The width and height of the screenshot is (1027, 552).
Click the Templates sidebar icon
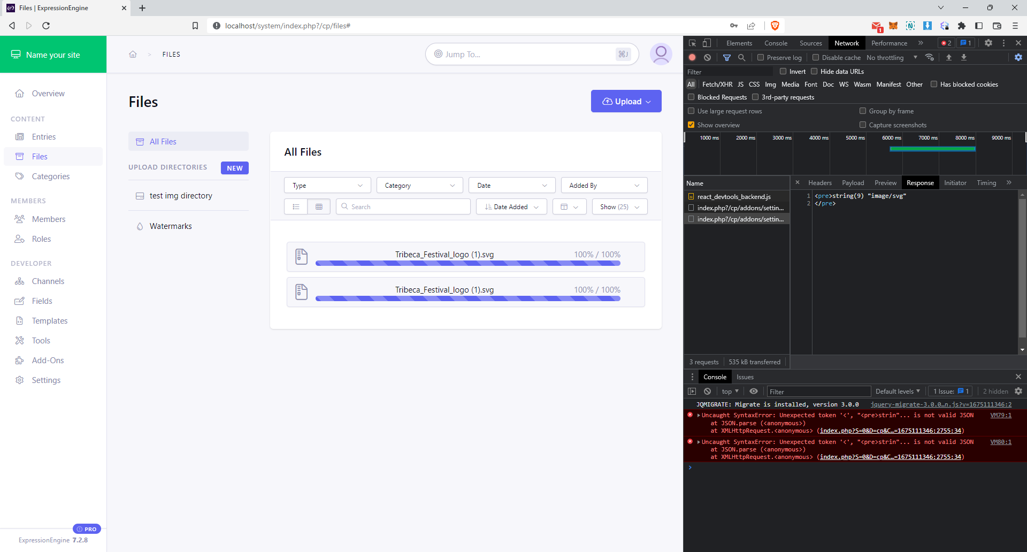tap(20, 320)
